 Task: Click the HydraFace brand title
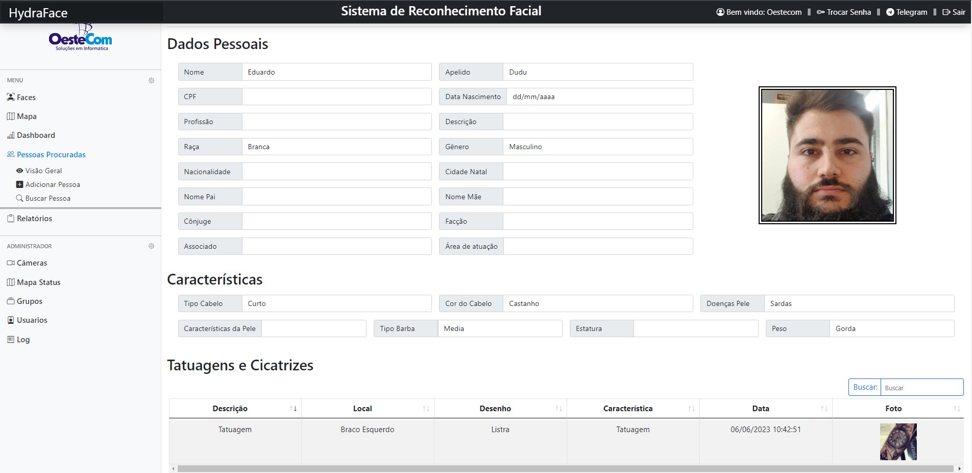(x=38, y=13)
